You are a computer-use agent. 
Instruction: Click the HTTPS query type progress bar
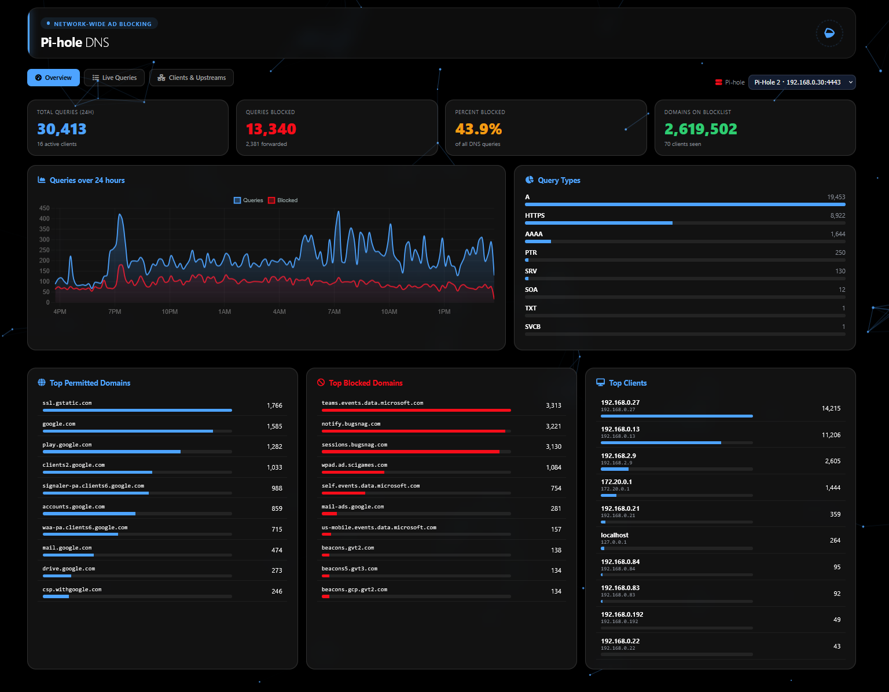click(x=685, y=223)
